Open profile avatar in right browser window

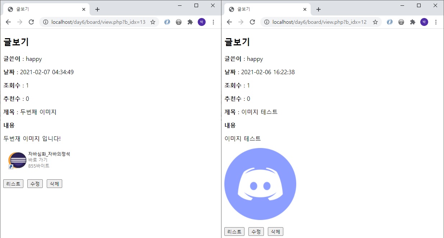pos(424,22)
